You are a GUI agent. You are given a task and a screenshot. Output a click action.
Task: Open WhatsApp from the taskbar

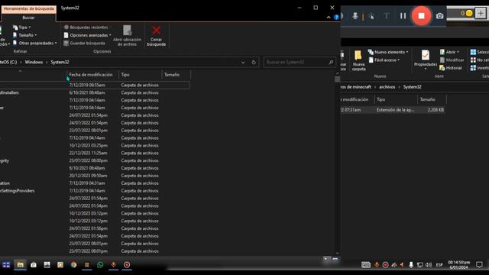click(100, 265)
